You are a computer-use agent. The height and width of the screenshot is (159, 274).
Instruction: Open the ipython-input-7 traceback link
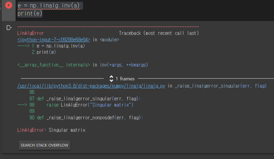(53, 39)
